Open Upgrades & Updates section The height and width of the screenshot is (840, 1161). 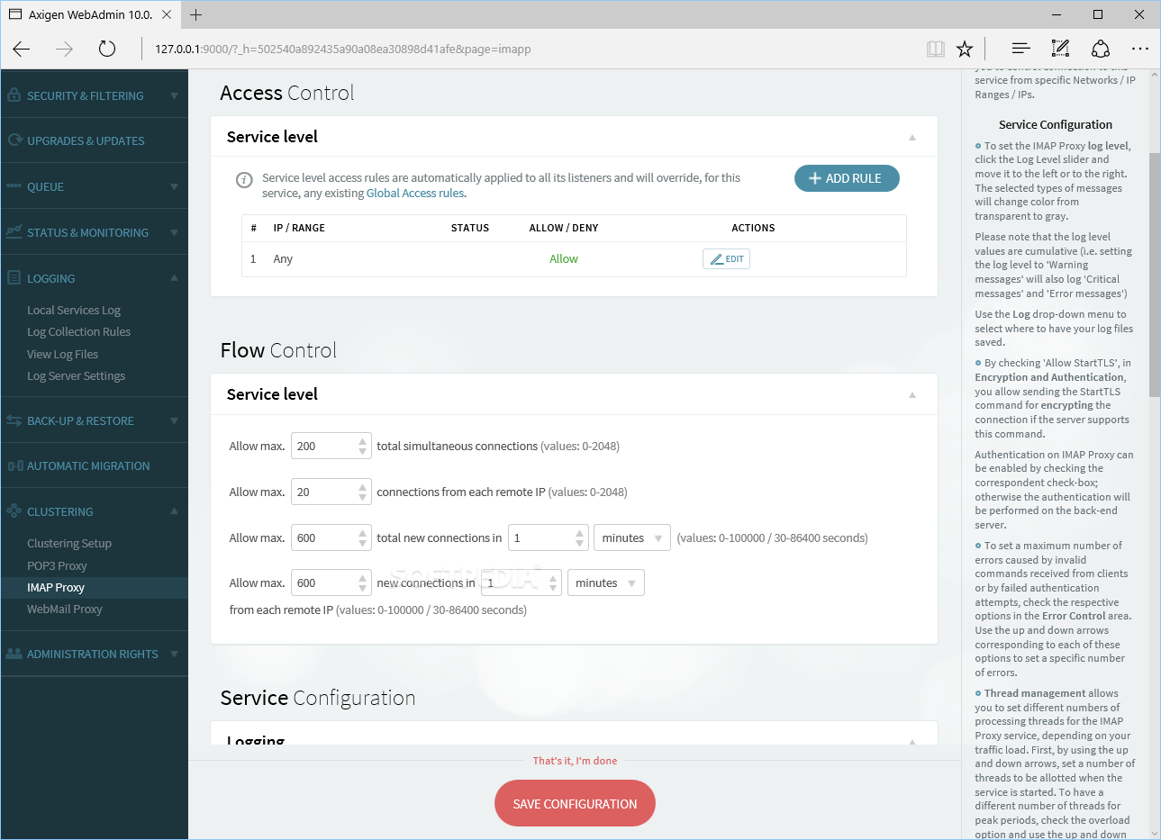(x=86, y=140)
